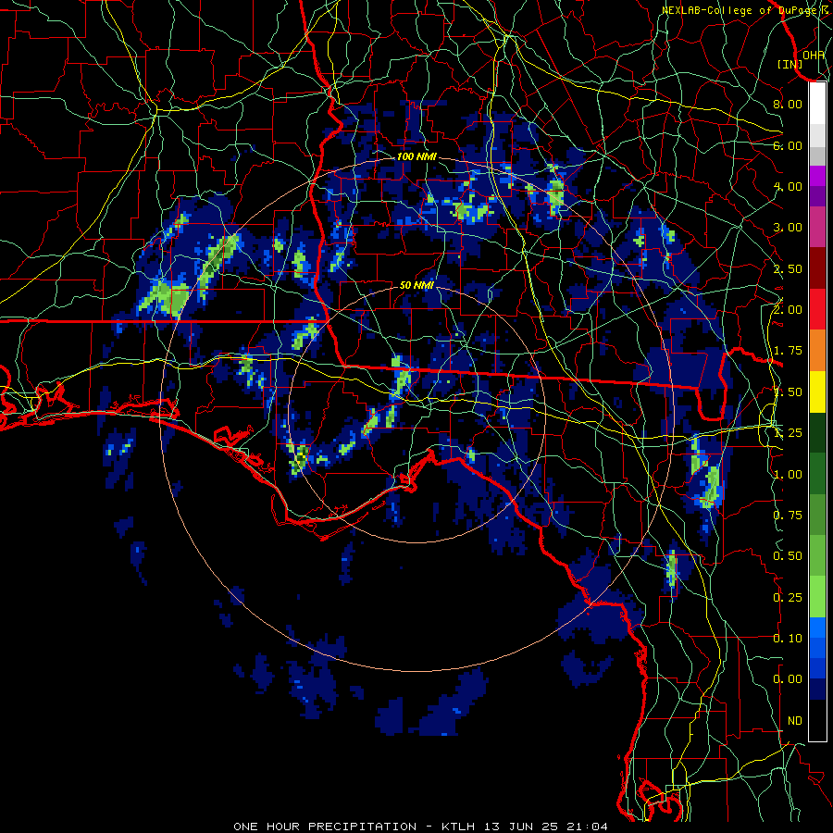Click the 2.50 legend value
This screenshot has width=833, height=833.
click(788, 268)
